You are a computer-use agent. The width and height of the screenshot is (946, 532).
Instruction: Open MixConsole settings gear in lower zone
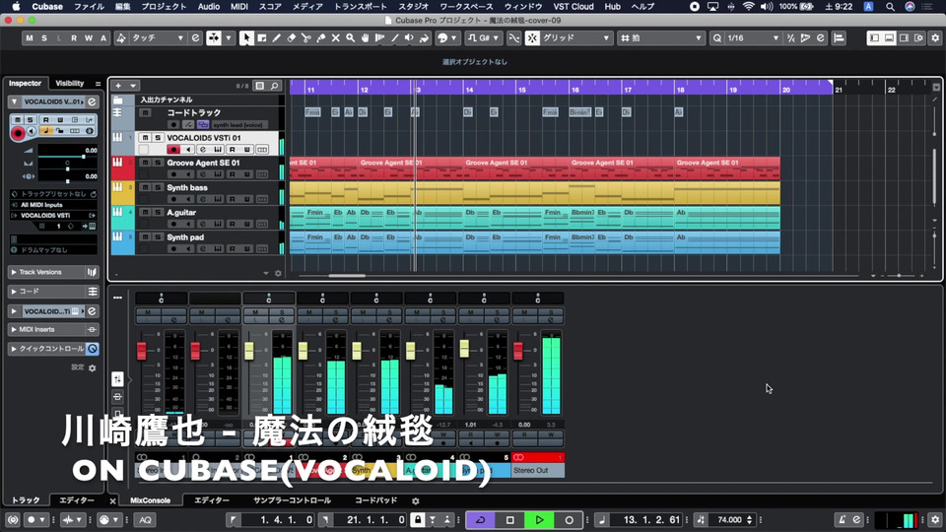click(415, 500)
